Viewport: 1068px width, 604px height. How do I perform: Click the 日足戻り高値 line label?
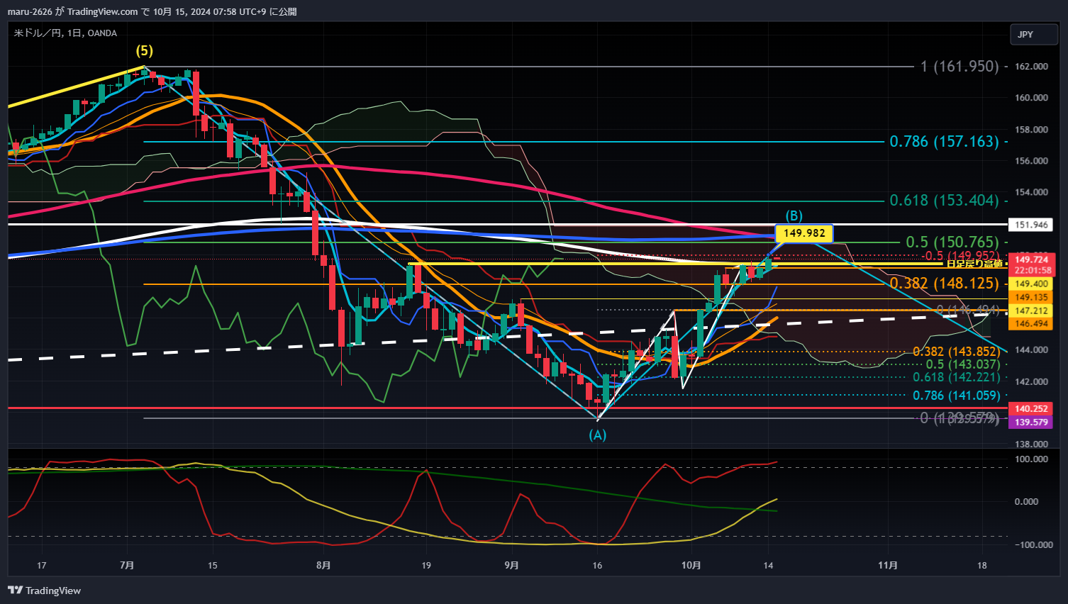click(974, 264)
